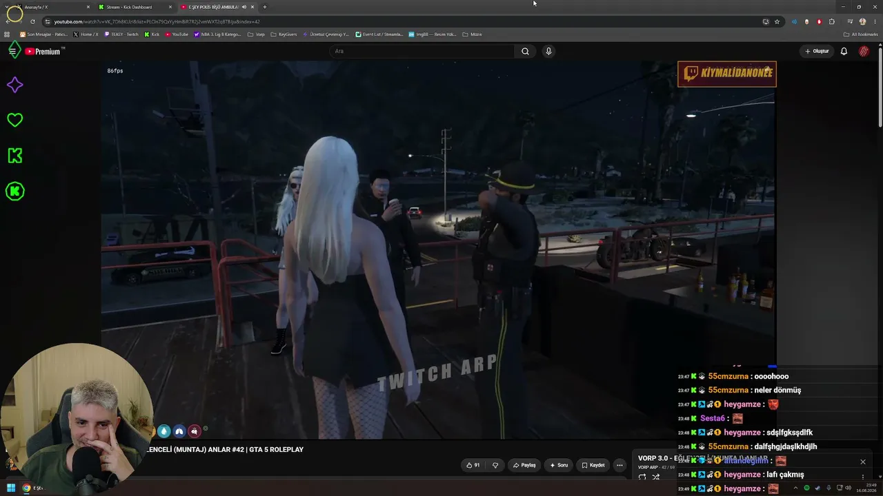Open the YouTube bookmark

(177, 34)
